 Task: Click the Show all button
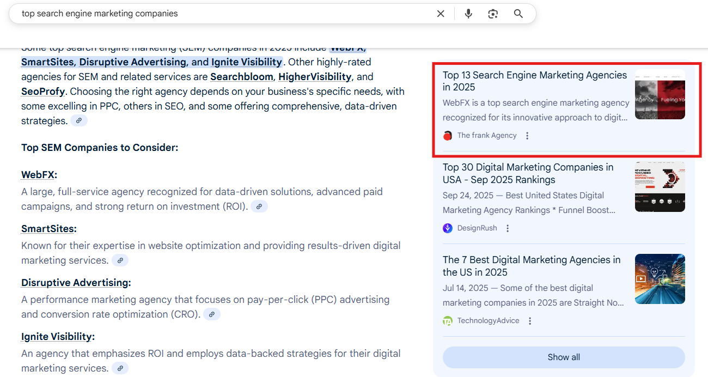[x=564, y=357]
